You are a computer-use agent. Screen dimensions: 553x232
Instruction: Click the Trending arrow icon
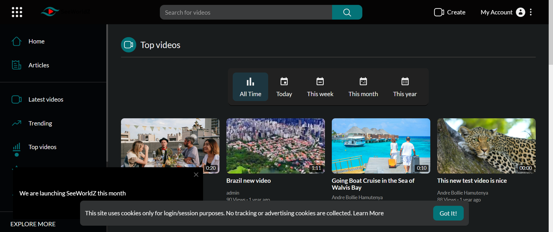click(16, 123)
